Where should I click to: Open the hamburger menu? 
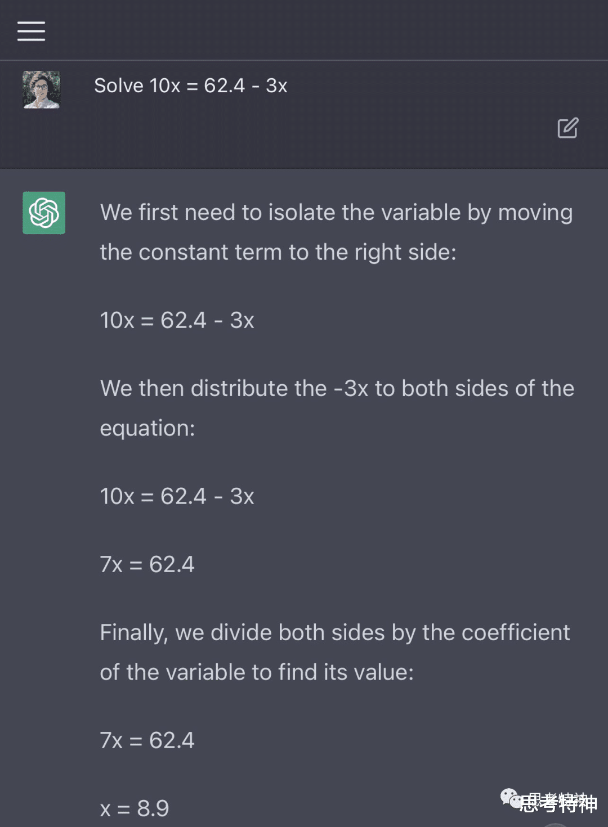pyautogui.click(x=31, y=31)
